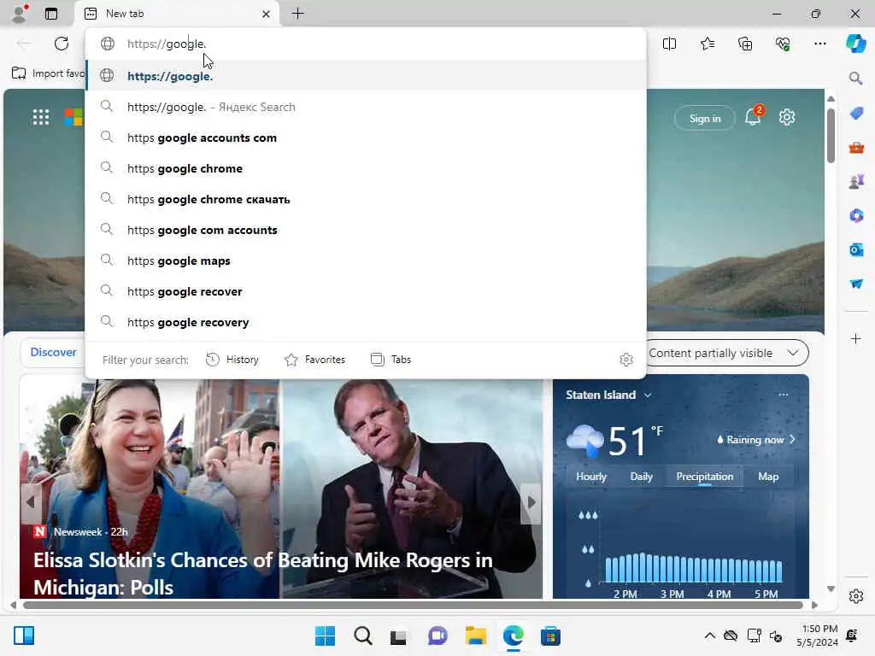This screenshot has height=656, width=875.
Task: Open the Collections icon
Action: coord(745,44)
